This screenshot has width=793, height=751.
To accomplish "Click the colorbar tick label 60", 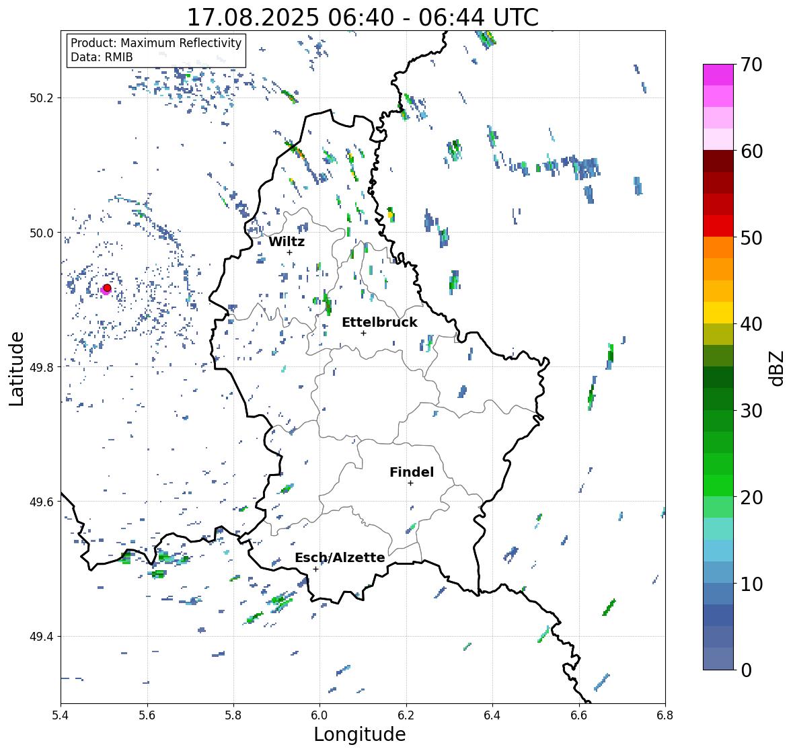I will [751, 151].
